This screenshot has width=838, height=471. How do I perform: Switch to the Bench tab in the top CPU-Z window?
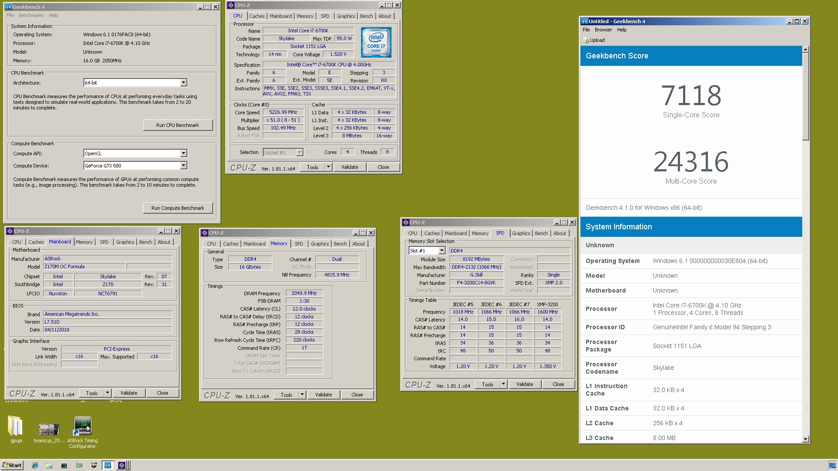[x=366, y=16]
